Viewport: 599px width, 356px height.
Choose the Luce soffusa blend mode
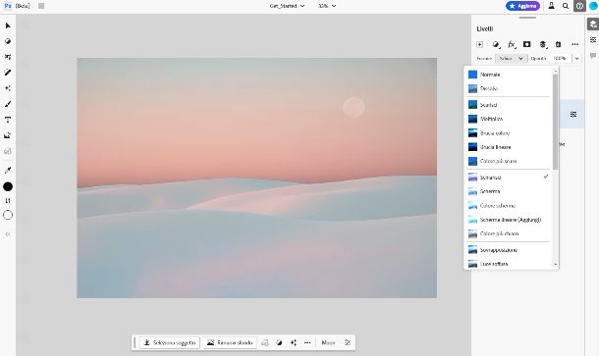[x=509, y=264]
